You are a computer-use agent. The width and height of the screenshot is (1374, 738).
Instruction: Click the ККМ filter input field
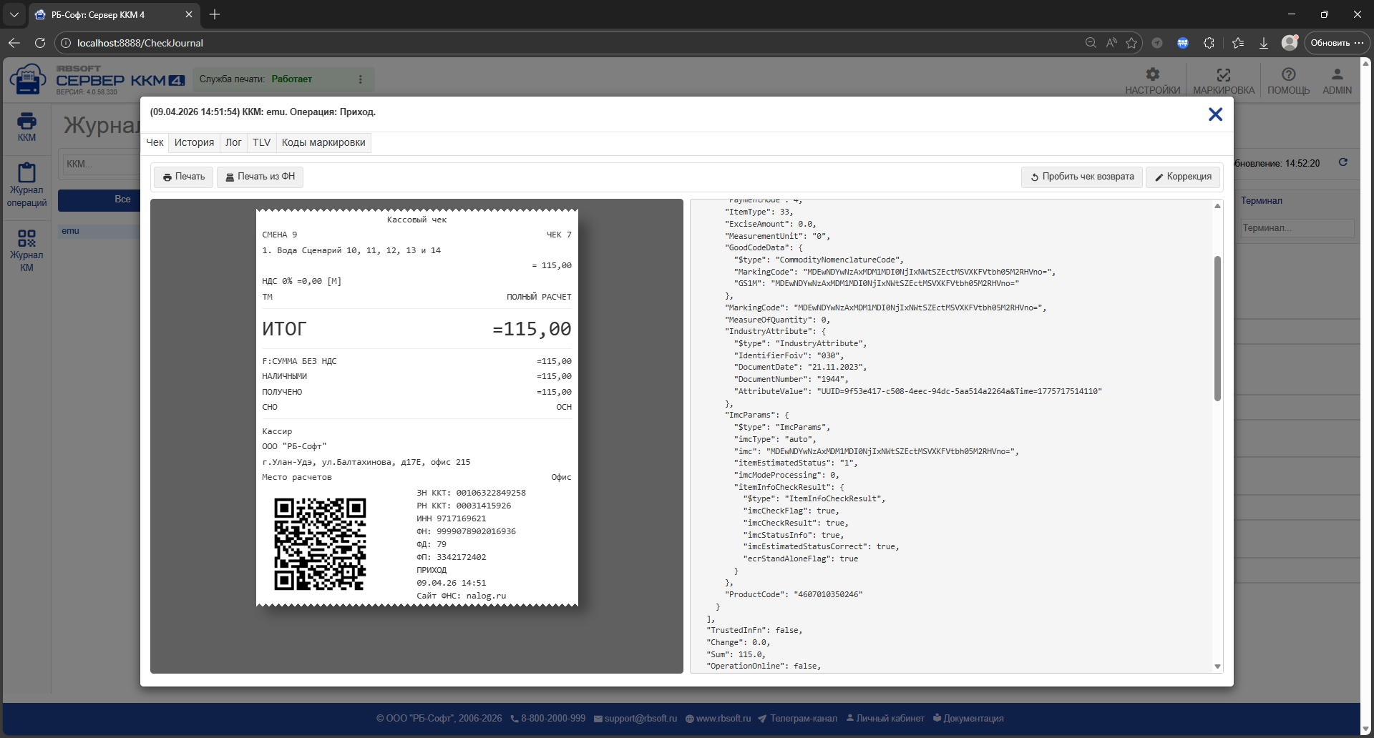[100, 164]
